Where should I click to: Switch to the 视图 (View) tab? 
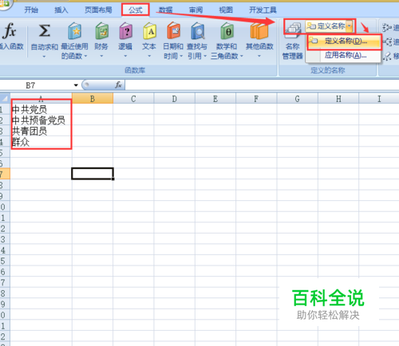pos(226,10)
